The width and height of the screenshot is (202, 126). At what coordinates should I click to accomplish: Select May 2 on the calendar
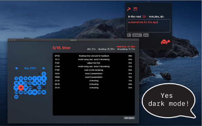[44, 74]
